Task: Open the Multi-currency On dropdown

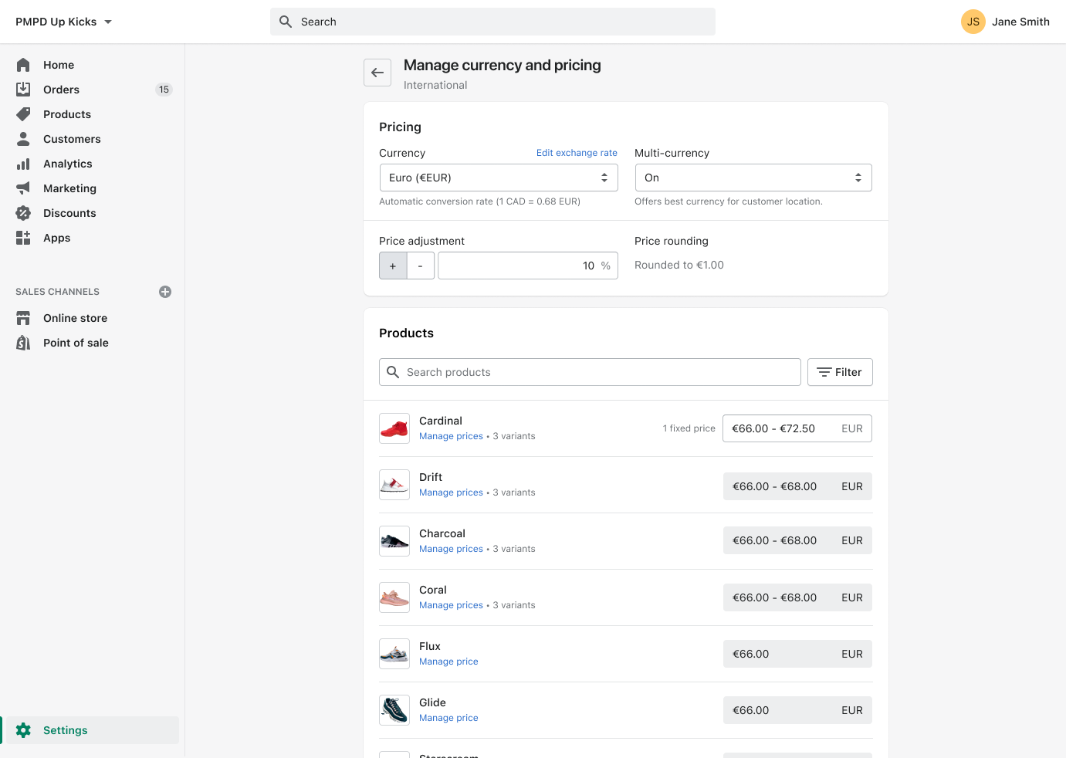Action: click(x=753, y=178)
